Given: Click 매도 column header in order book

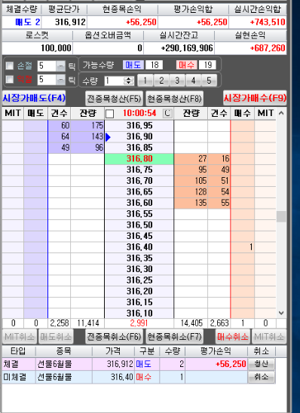Looking at the screenshot, I should 35,114.
